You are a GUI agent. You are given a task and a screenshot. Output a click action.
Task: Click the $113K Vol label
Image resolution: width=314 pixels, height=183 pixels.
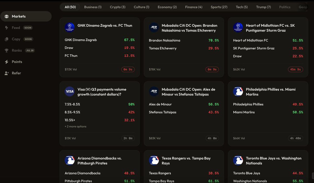(x=71, y=69)
